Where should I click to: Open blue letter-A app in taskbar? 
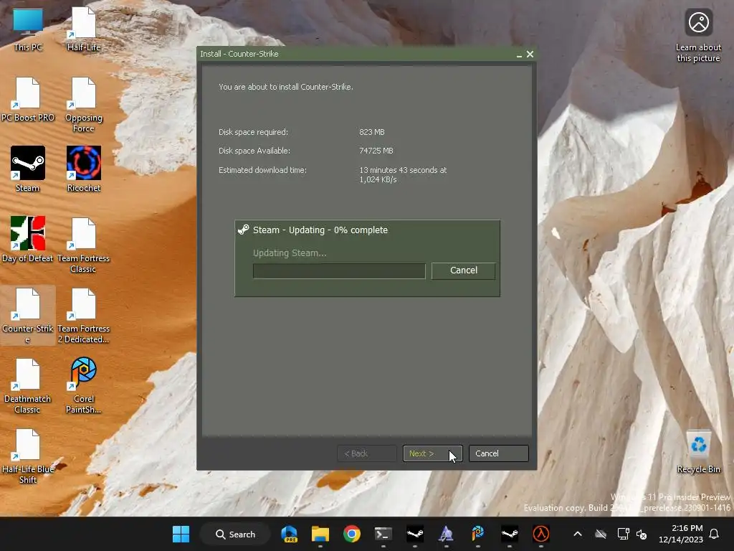pyautogui.click(x=446, y=534)
